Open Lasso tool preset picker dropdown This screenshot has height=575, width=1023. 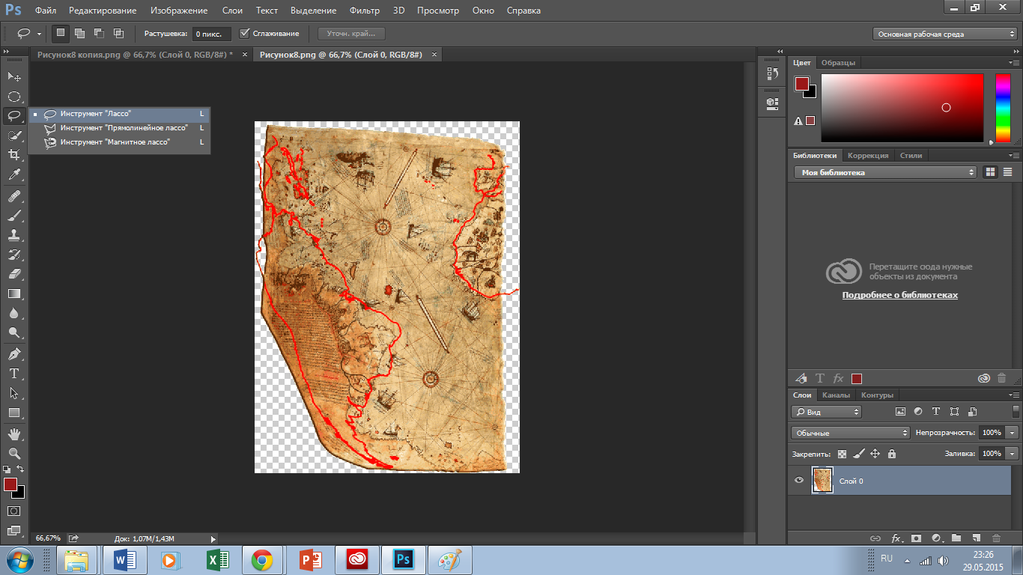[39, 34]
